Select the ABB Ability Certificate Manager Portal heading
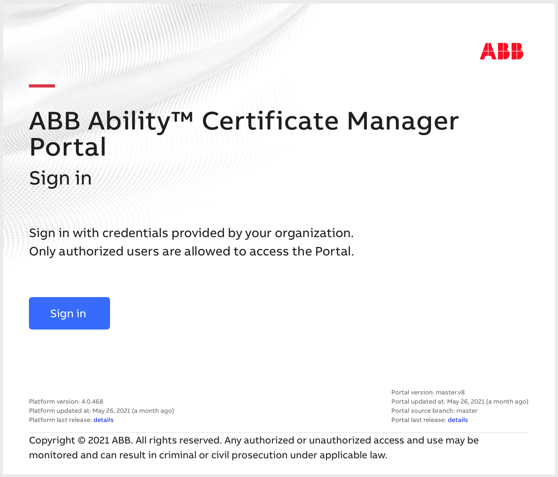This screenshot has width=558, height=477. point(244,134)
